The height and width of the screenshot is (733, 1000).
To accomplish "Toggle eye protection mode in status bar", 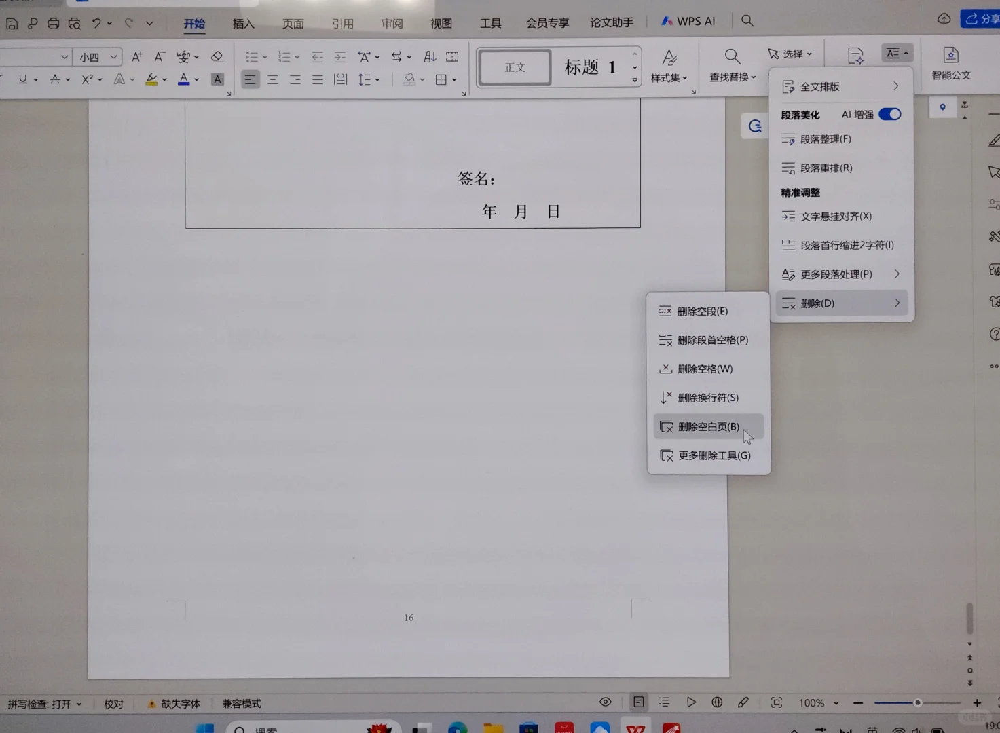I will (x=605, y=702).
